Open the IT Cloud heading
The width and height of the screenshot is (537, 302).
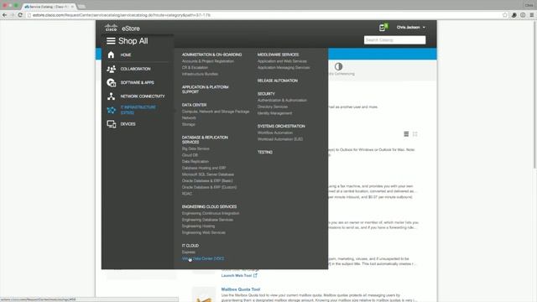(190, 246)
